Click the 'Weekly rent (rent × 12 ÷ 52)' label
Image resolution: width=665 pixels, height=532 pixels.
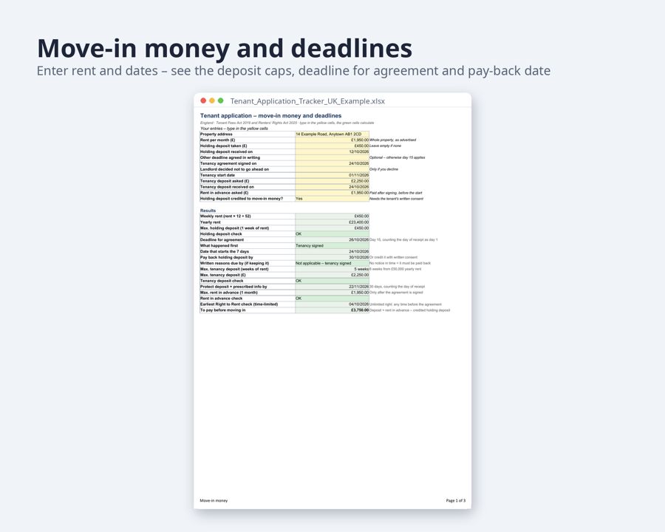225,216
